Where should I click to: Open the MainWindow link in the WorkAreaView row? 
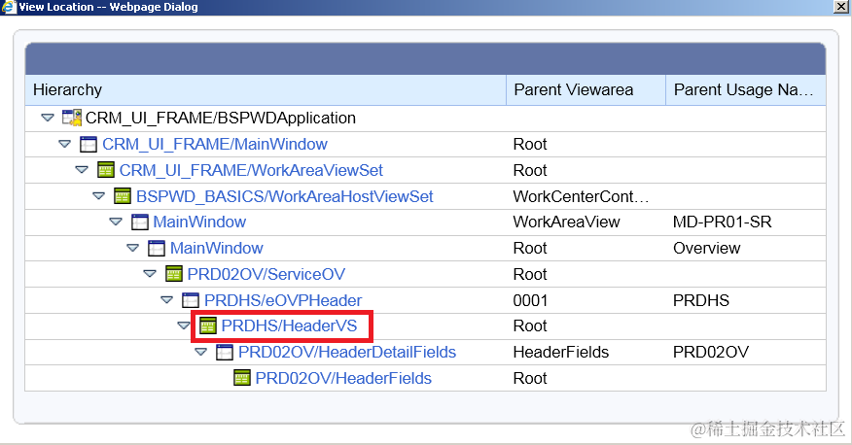[x=199, y=222]
